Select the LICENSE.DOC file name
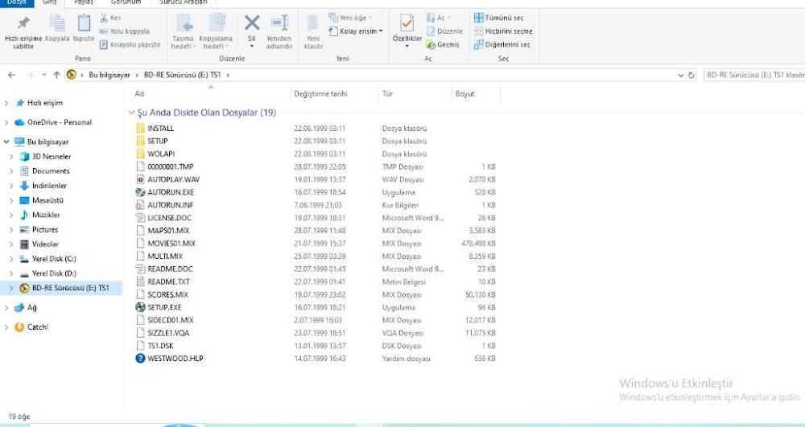 (169, 218)
